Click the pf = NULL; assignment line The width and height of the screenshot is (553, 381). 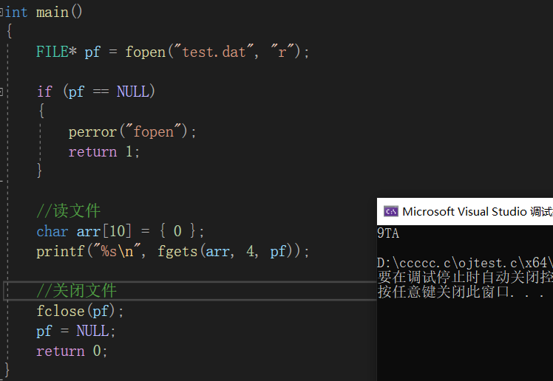click(76, 331)
